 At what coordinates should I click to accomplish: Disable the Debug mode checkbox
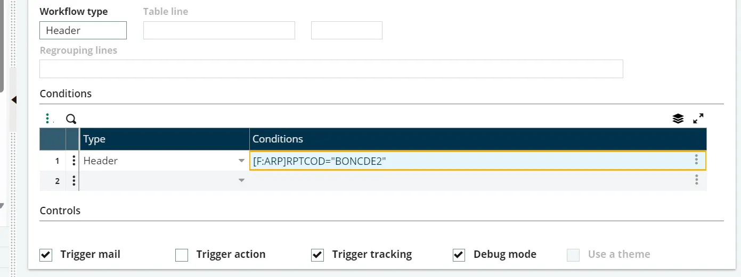tap(459, 255)
